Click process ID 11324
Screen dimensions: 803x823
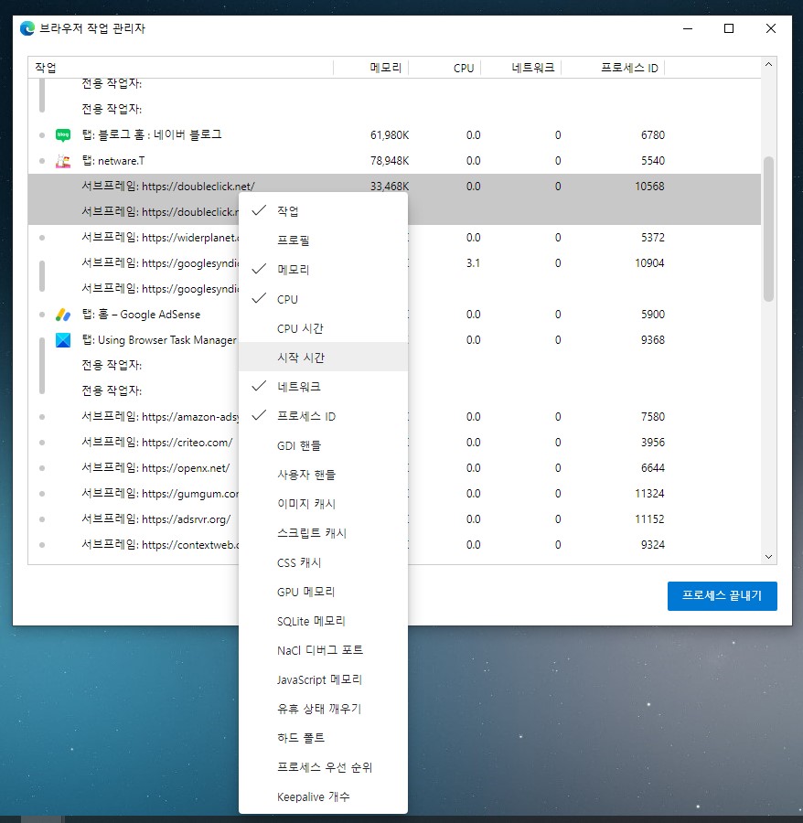pyautogui.click(x=649, y=494)
